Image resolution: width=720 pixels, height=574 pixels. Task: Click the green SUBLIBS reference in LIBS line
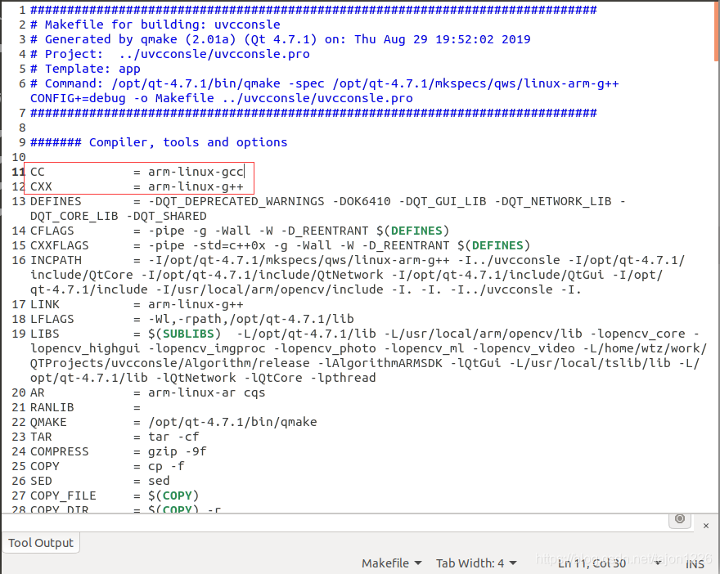188,334
